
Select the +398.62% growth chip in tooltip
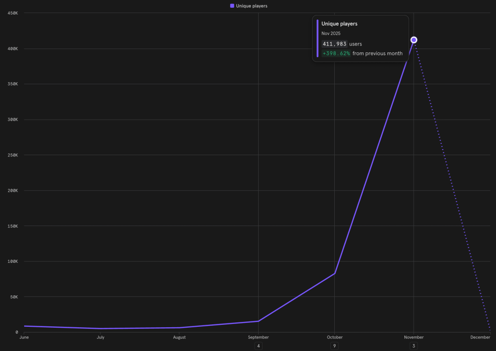click(x=336, y=53)
